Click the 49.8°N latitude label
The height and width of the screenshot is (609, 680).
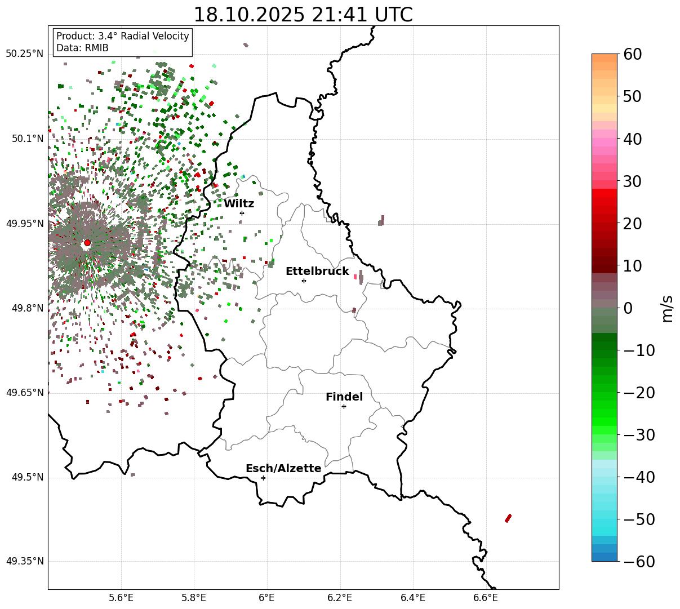27,308
